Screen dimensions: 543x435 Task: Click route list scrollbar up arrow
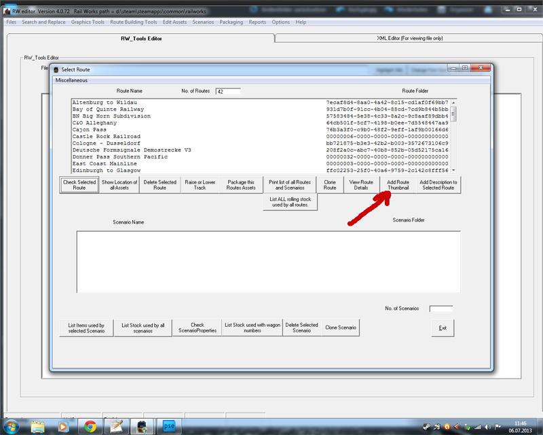(x=453, y=103)
